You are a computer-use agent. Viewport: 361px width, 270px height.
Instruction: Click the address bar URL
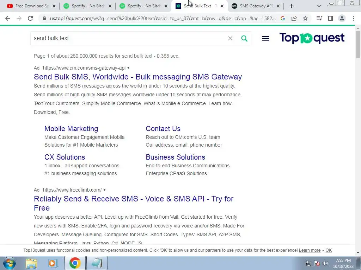click(x=163, y=18)
